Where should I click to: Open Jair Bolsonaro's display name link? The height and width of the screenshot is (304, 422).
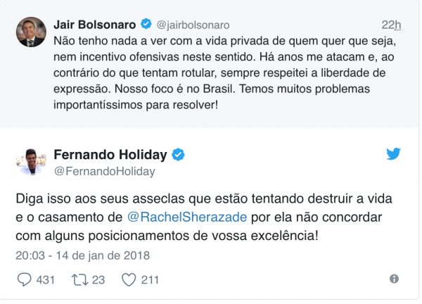(x=96, y=24)
